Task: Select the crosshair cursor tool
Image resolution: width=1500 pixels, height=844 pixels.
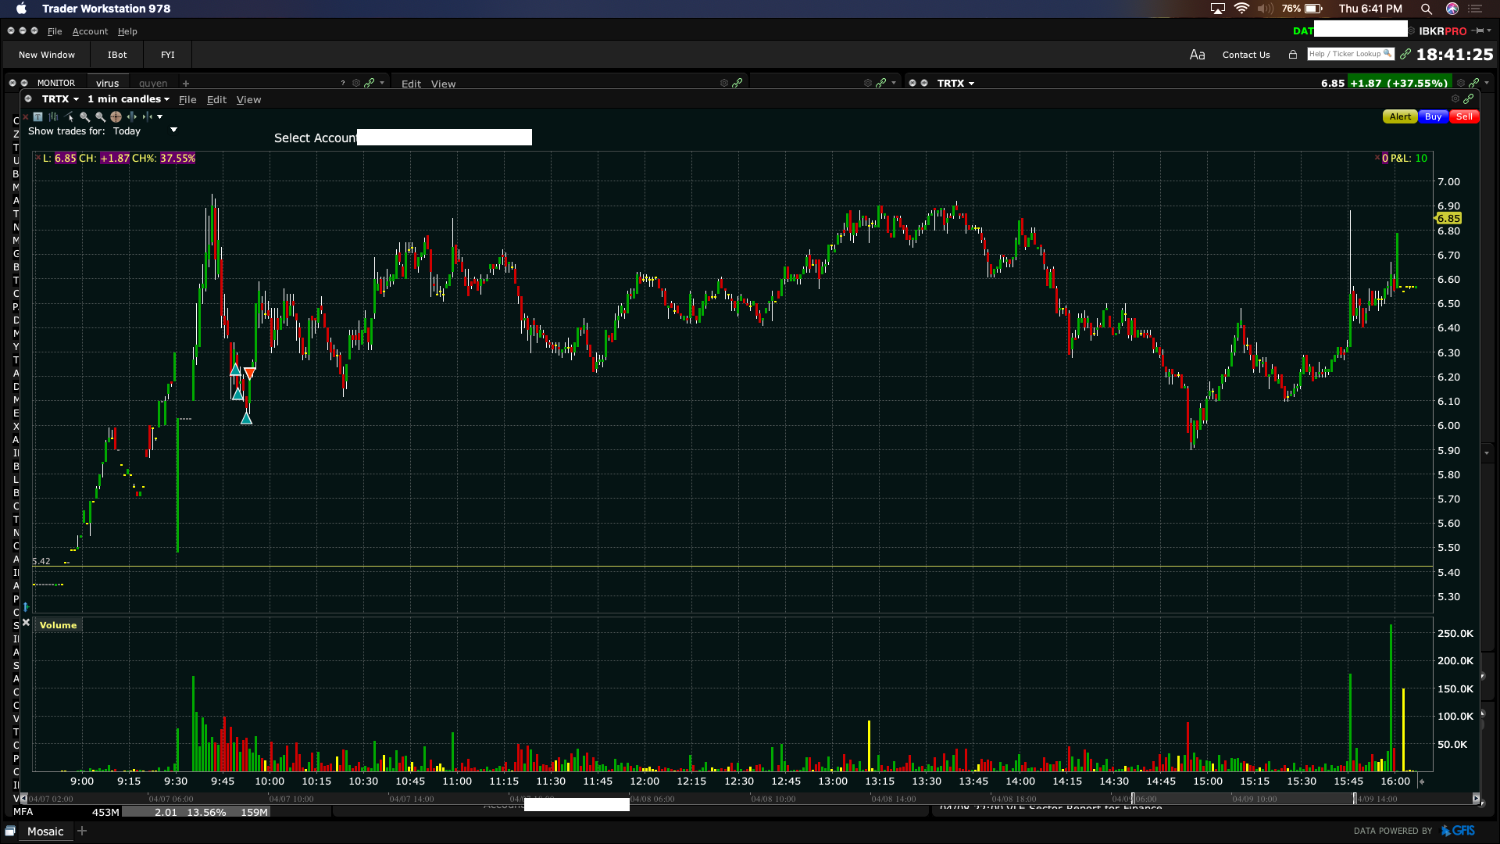Action: [x=116, y=116]
